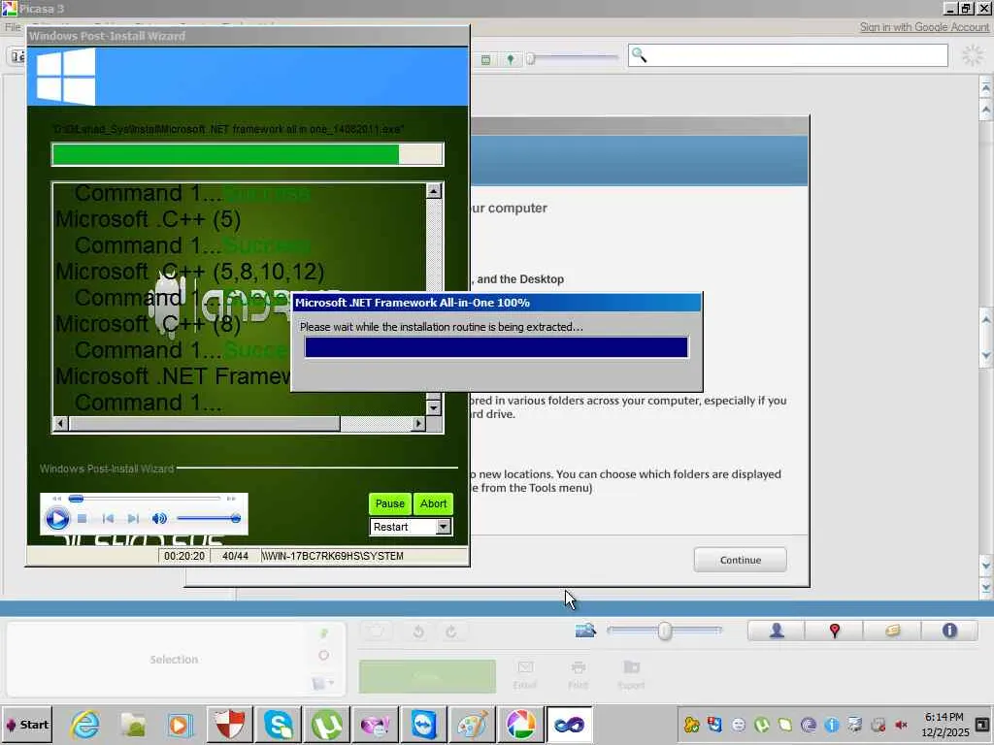Open TeamViewer from the taskbar
The image size is (994, 745).
[x=424, y=725]
